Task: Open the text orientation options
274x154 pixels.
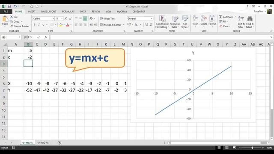Action: coord(92,18)
